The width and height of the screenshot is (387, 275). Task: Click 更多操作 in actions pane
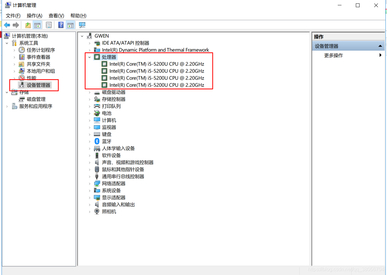[x=333, y=55]
